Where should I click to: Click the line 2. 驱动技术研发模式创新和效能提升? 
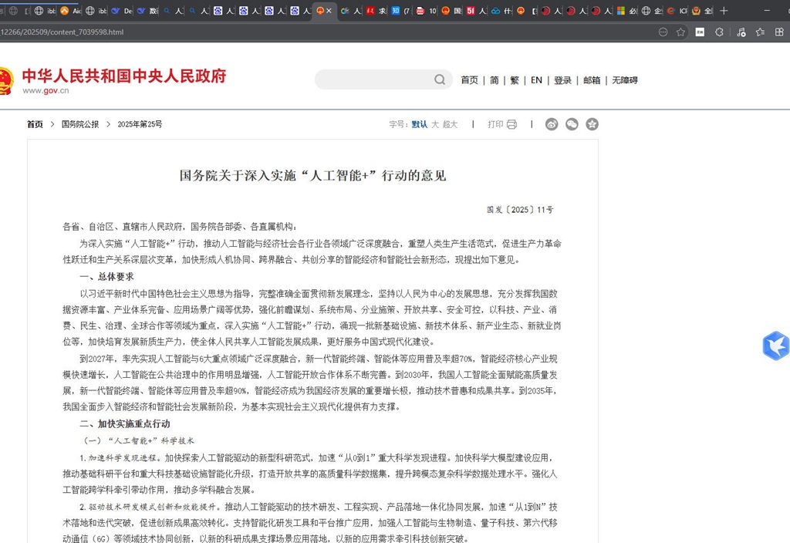click(x=150, y=507)
